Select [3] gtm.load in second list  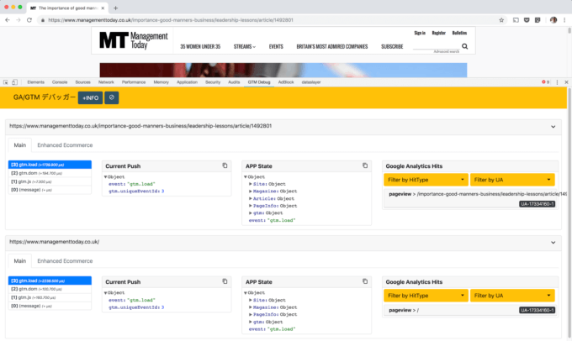[50, 281]
